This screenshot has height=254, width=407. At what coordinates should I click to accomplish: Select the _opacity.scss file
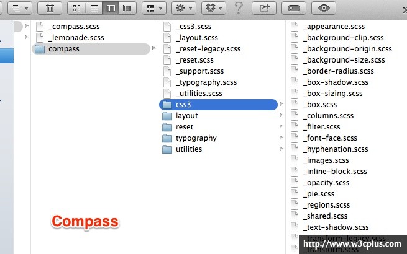(x=326, y=182)
